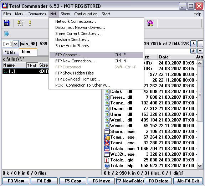
Task: Click the Refresh source directory toolbar icon
Action: [6, 23]
